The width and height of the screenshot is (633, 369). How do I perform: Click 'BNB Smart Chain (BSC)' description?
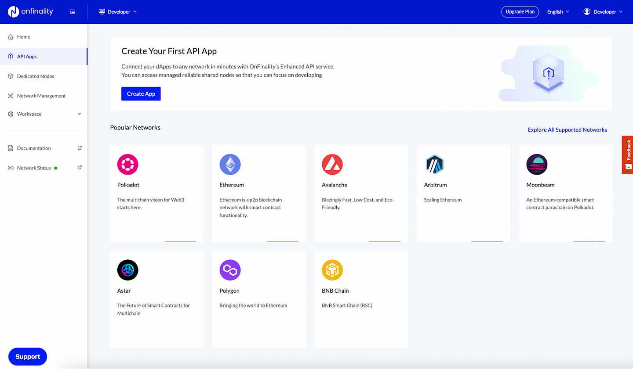click(x=347, y=306)
